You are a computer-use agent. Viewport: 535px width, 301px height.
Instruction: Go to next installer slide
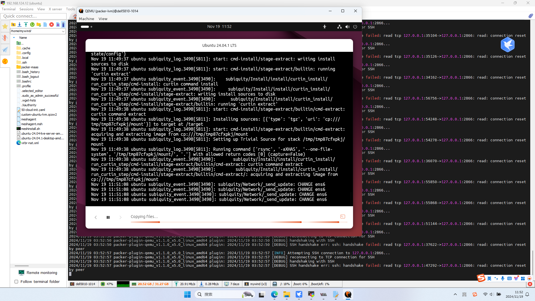pyautogui.click(x=120, y=217)
